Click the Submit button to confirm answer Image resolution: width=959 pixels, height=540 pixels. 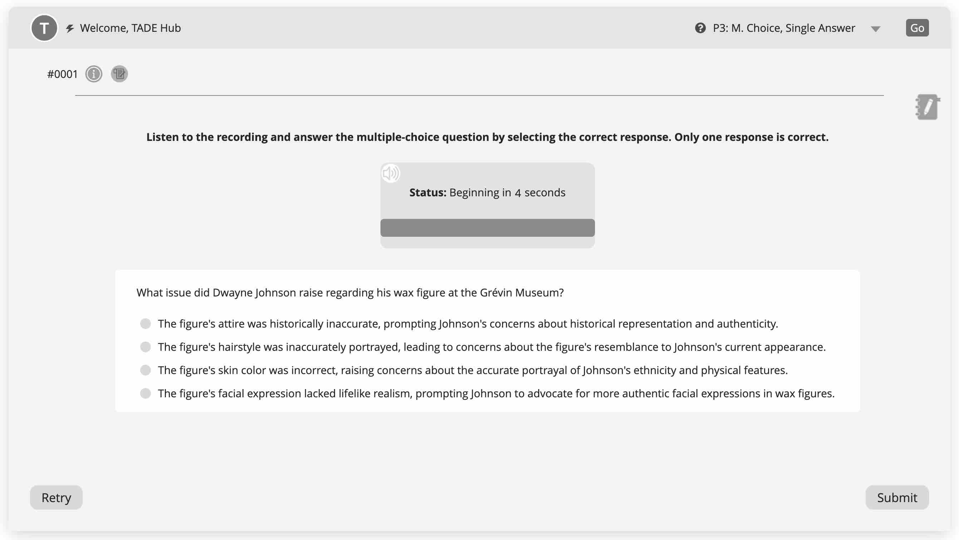click(x=897, y=497)
